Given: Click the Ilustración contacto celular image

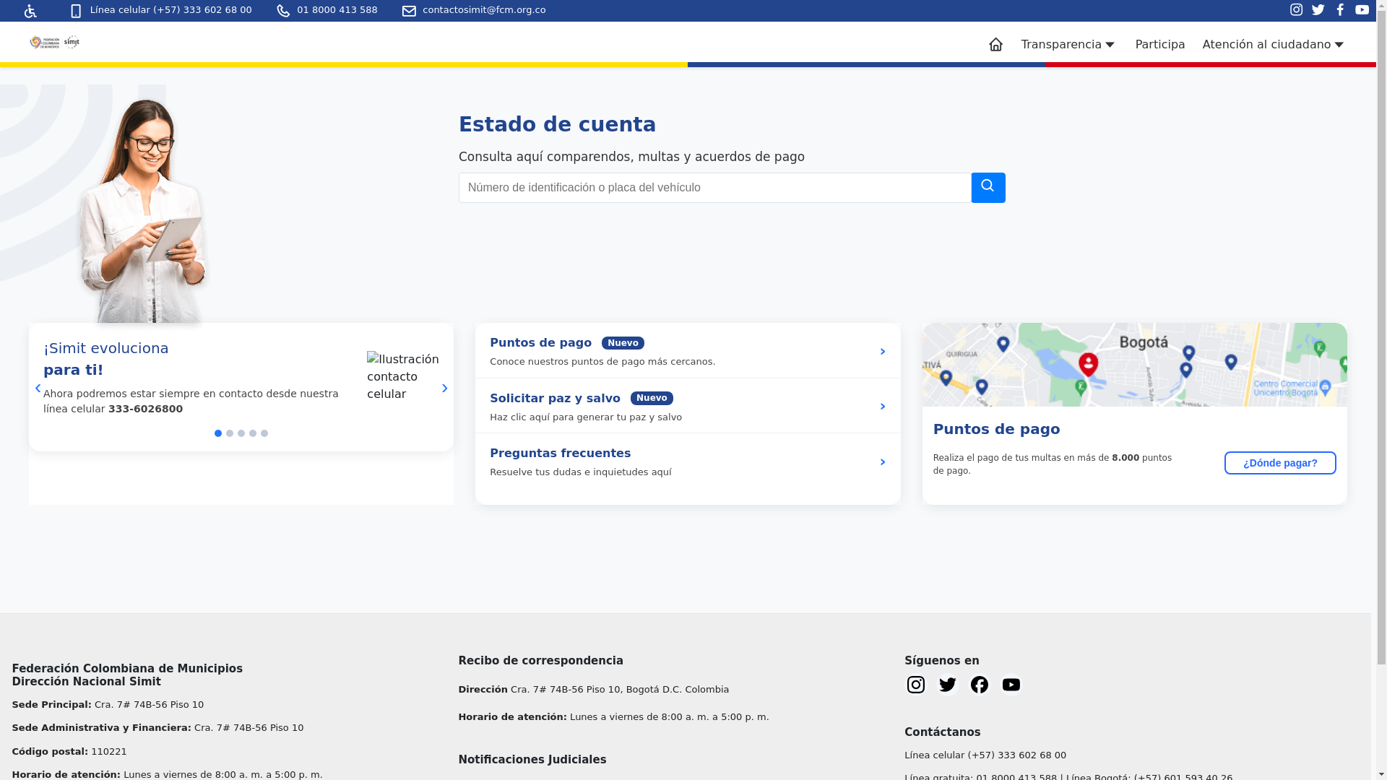Looking at the screenshot, I should 403,377.
